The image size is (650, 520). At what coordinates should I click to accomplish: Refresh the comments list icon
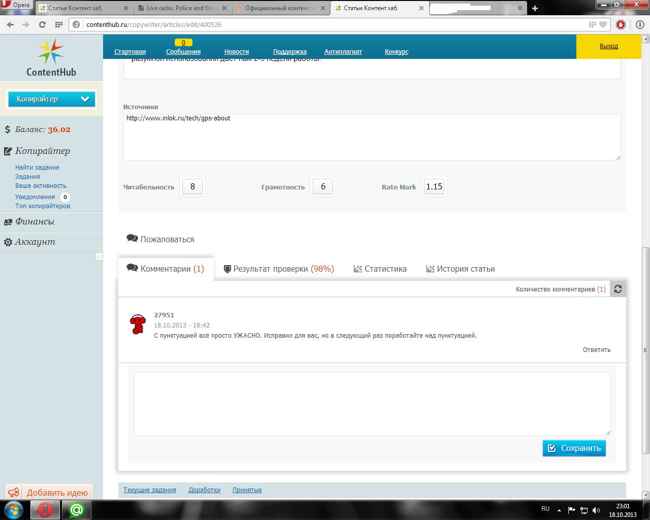point(618,289)
